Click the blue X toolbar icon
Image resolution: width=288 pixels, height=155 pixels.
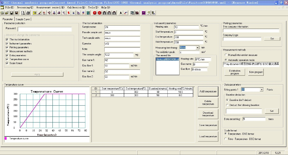tap(73, 13)
